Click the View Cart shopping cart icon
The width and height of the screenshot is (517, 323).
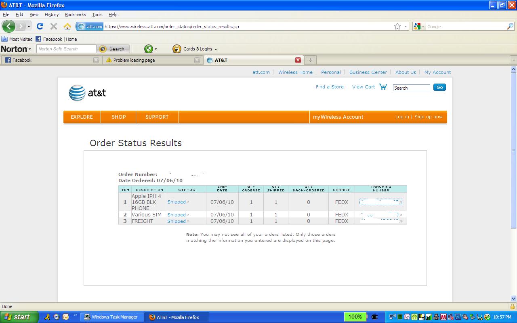[x=383, y=87]
